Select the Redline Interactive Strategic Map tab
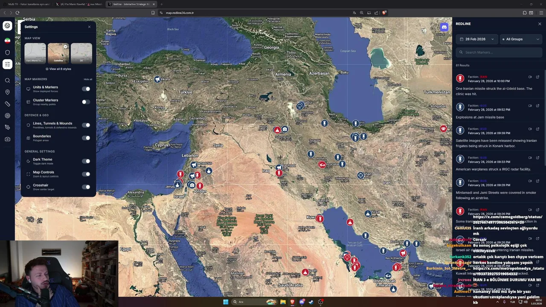Screen dimensions: 546x307 click(x=131, y=4)
